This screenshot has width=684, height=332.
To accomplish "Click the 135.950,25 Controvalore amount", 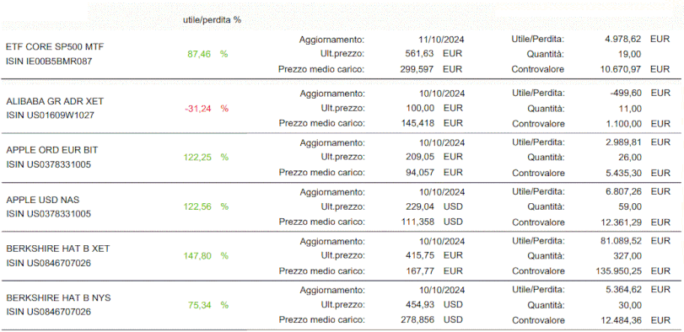I will tap(618, 271).
